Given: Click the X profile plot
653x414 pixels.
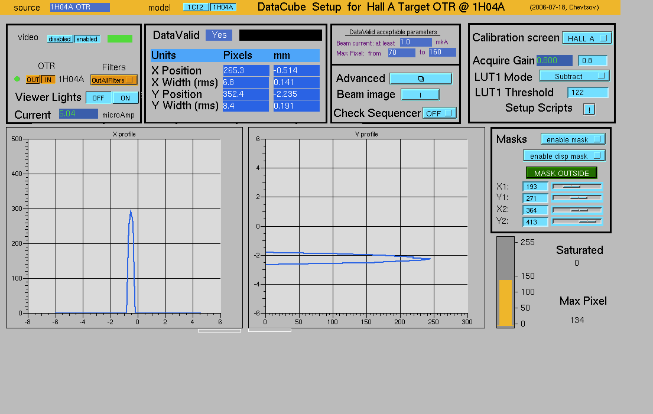Looking at the screenshot, I should 124,227.
